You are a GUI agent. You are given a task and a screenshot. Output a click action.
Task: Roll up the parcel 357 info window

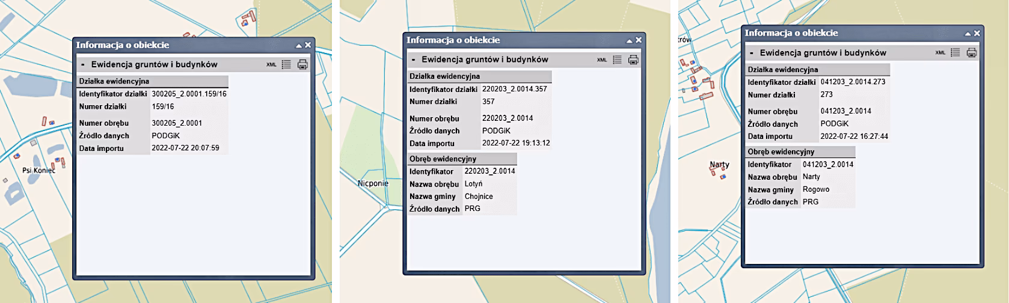point(629,40)
